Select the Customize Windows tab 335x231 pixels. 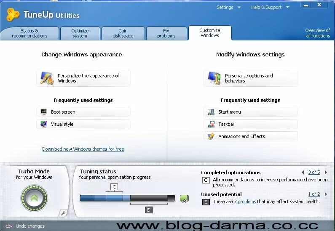210,33
